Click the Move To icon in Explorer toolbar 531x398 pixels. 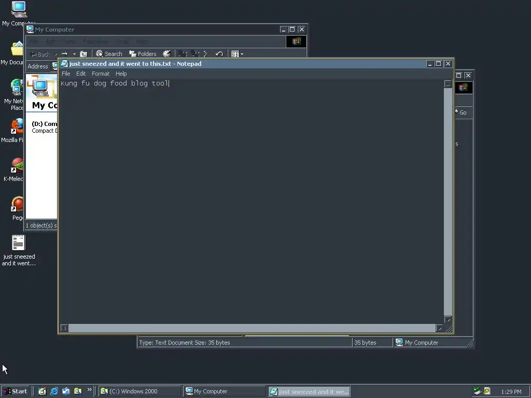[x=183, y=54]
